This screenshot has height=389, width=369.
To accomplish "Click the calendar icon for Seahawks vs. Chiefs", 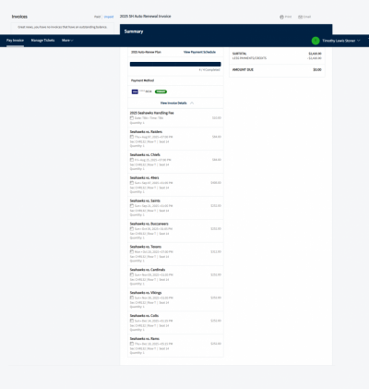I will click(132, 160).
